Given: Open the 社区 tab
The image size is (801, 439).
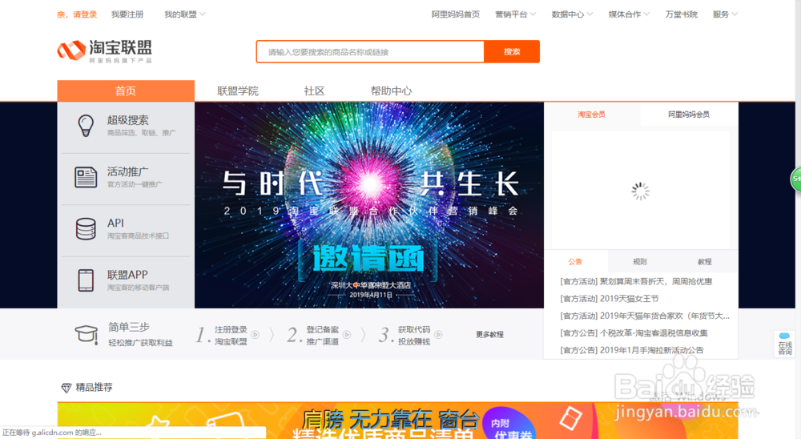Looking at the screenshot, I should click(x=314, y=91).
